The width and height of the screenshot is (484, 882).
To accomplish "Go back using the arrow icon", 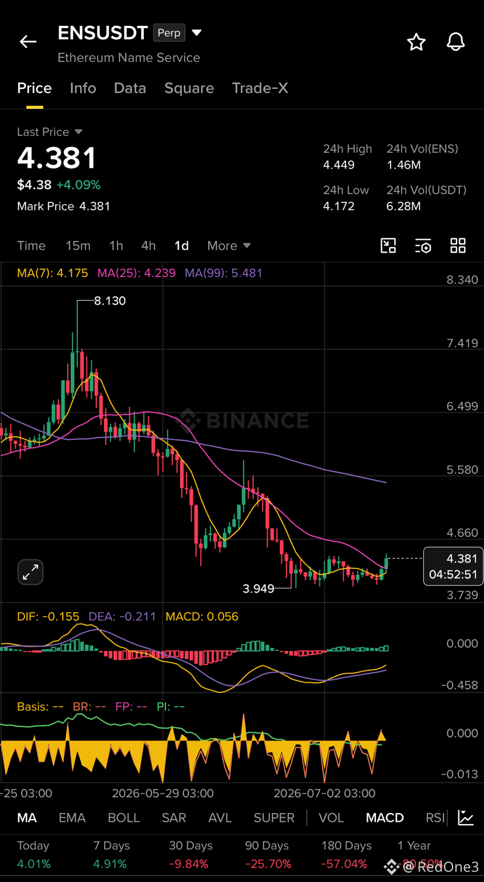I will click(x=28, y=42).
